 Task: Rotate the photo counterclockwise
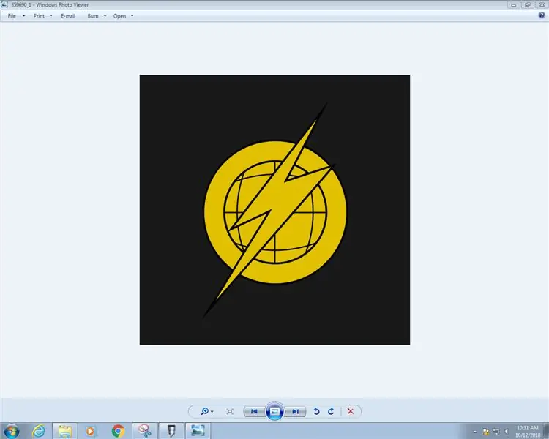316,411
